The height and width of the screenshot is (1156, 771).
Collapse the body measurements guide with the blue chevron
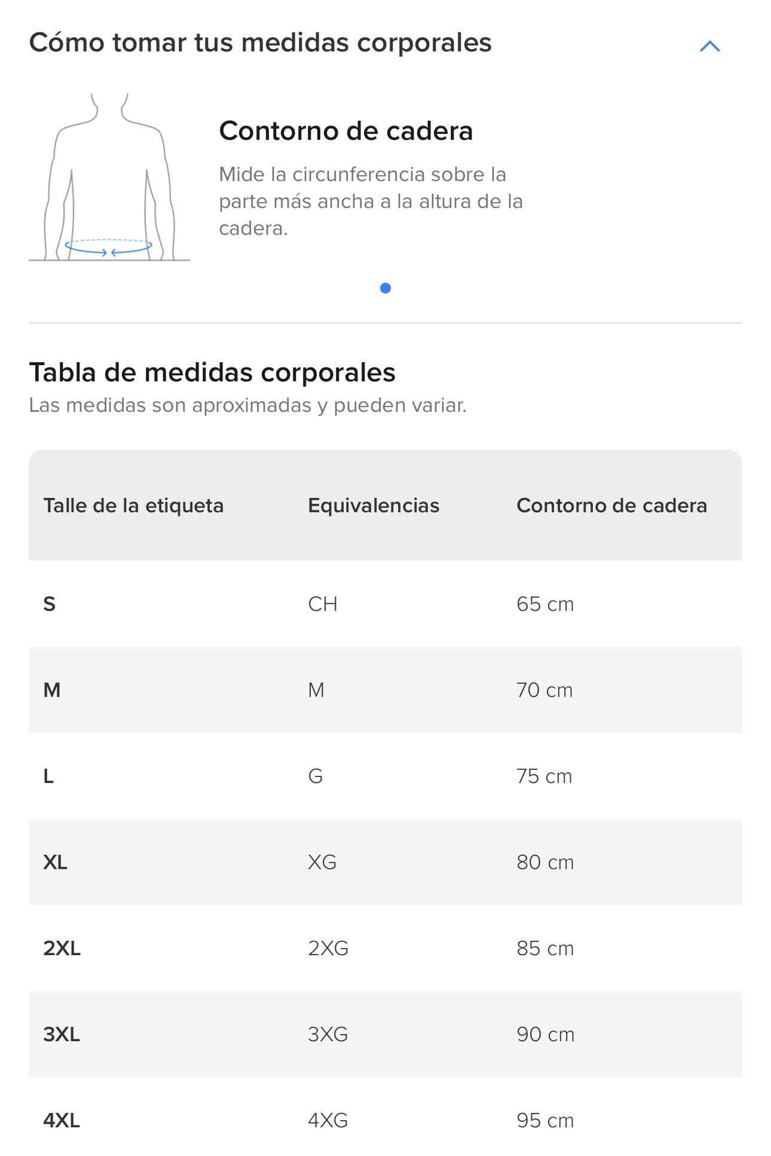(x=709, y=46)
